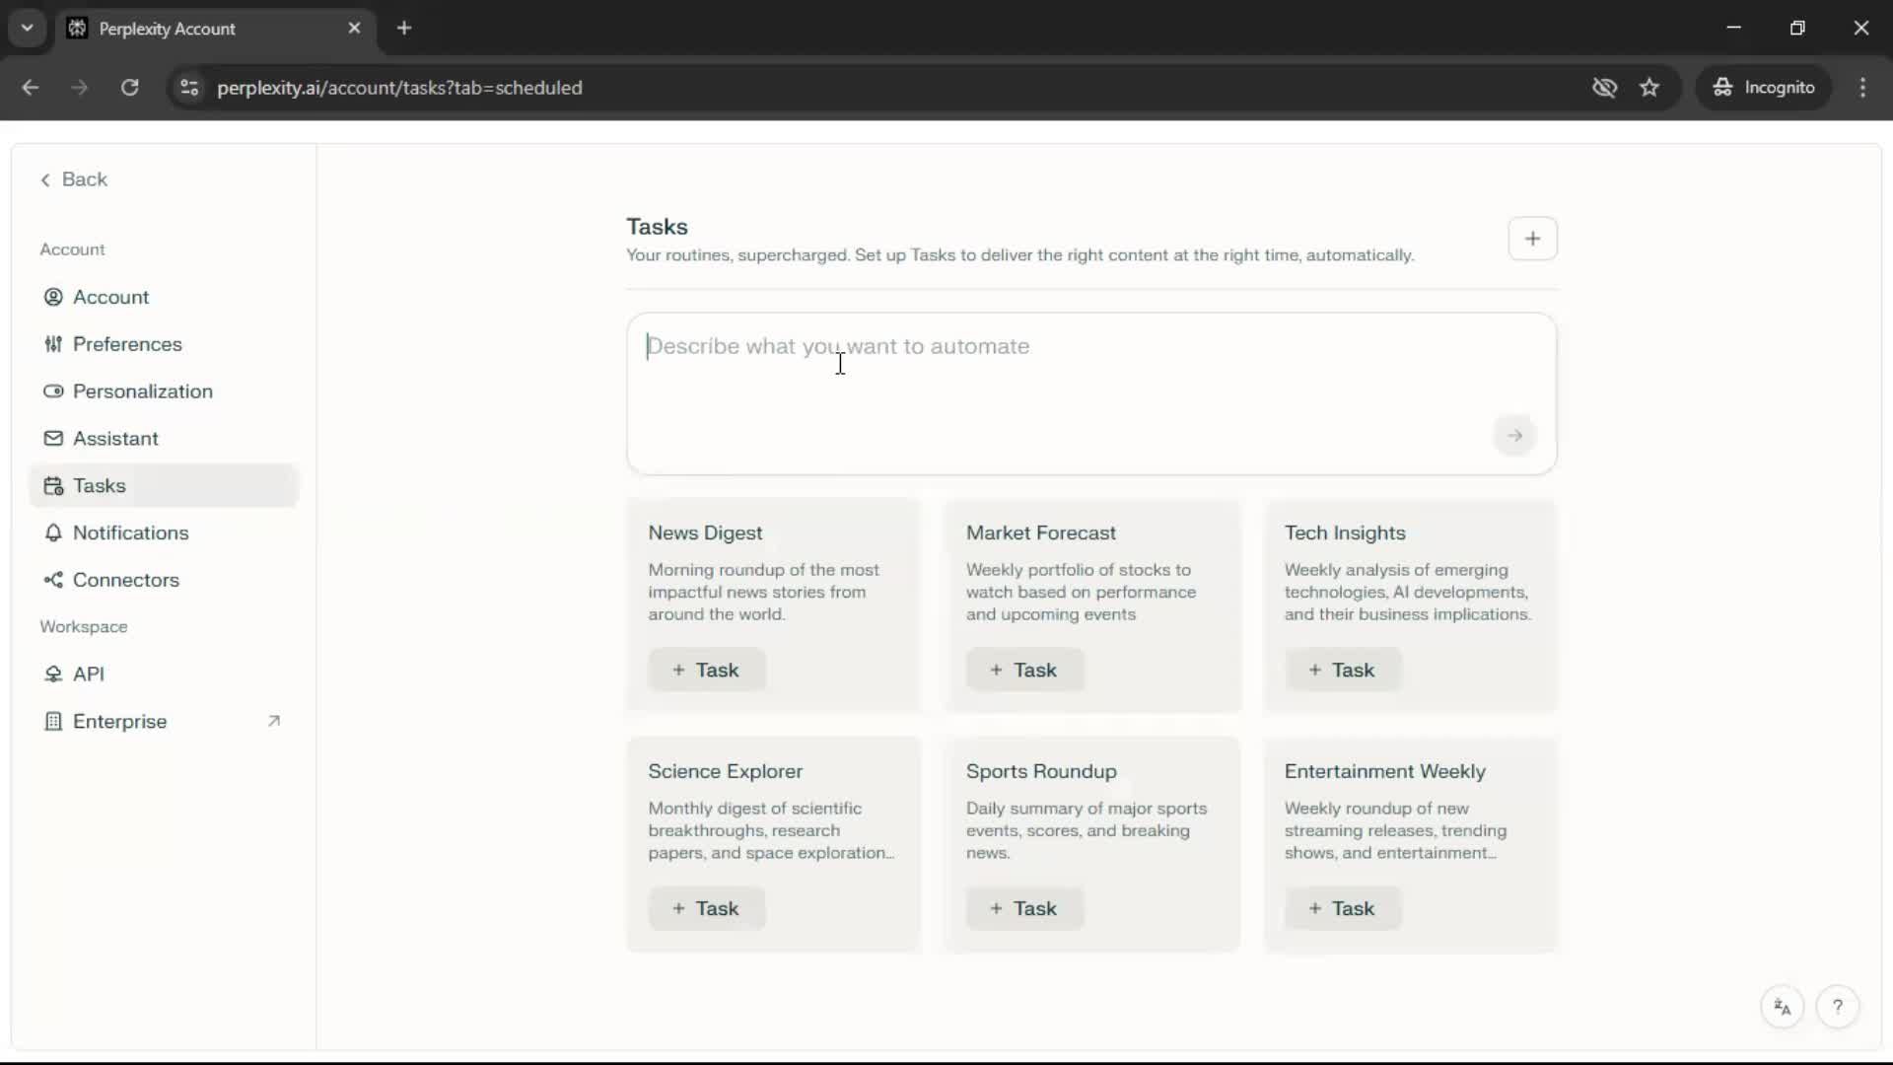This screenshot has width=1893, height=1065.
Task: Add the Market Forecast task
Action: pyautogui.click(x=1024, y=671)
